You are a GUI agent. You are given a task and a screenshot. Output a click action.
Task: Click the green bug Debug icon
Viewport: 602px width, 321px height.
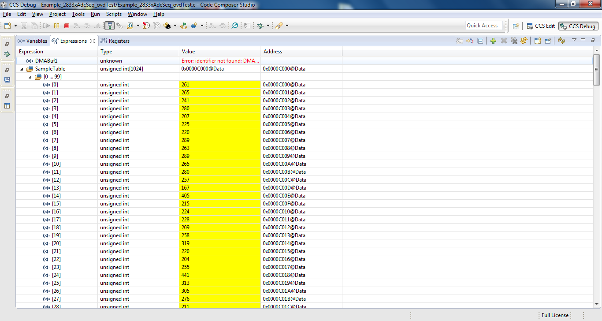tap(260, 26)
